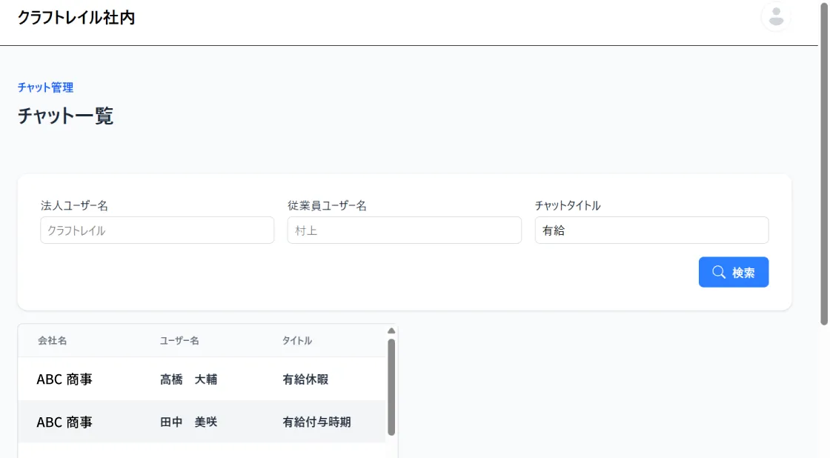Click the 法人ユーザー名 field label
Viewport: 830px width, 458px height.
click(74, 206)
